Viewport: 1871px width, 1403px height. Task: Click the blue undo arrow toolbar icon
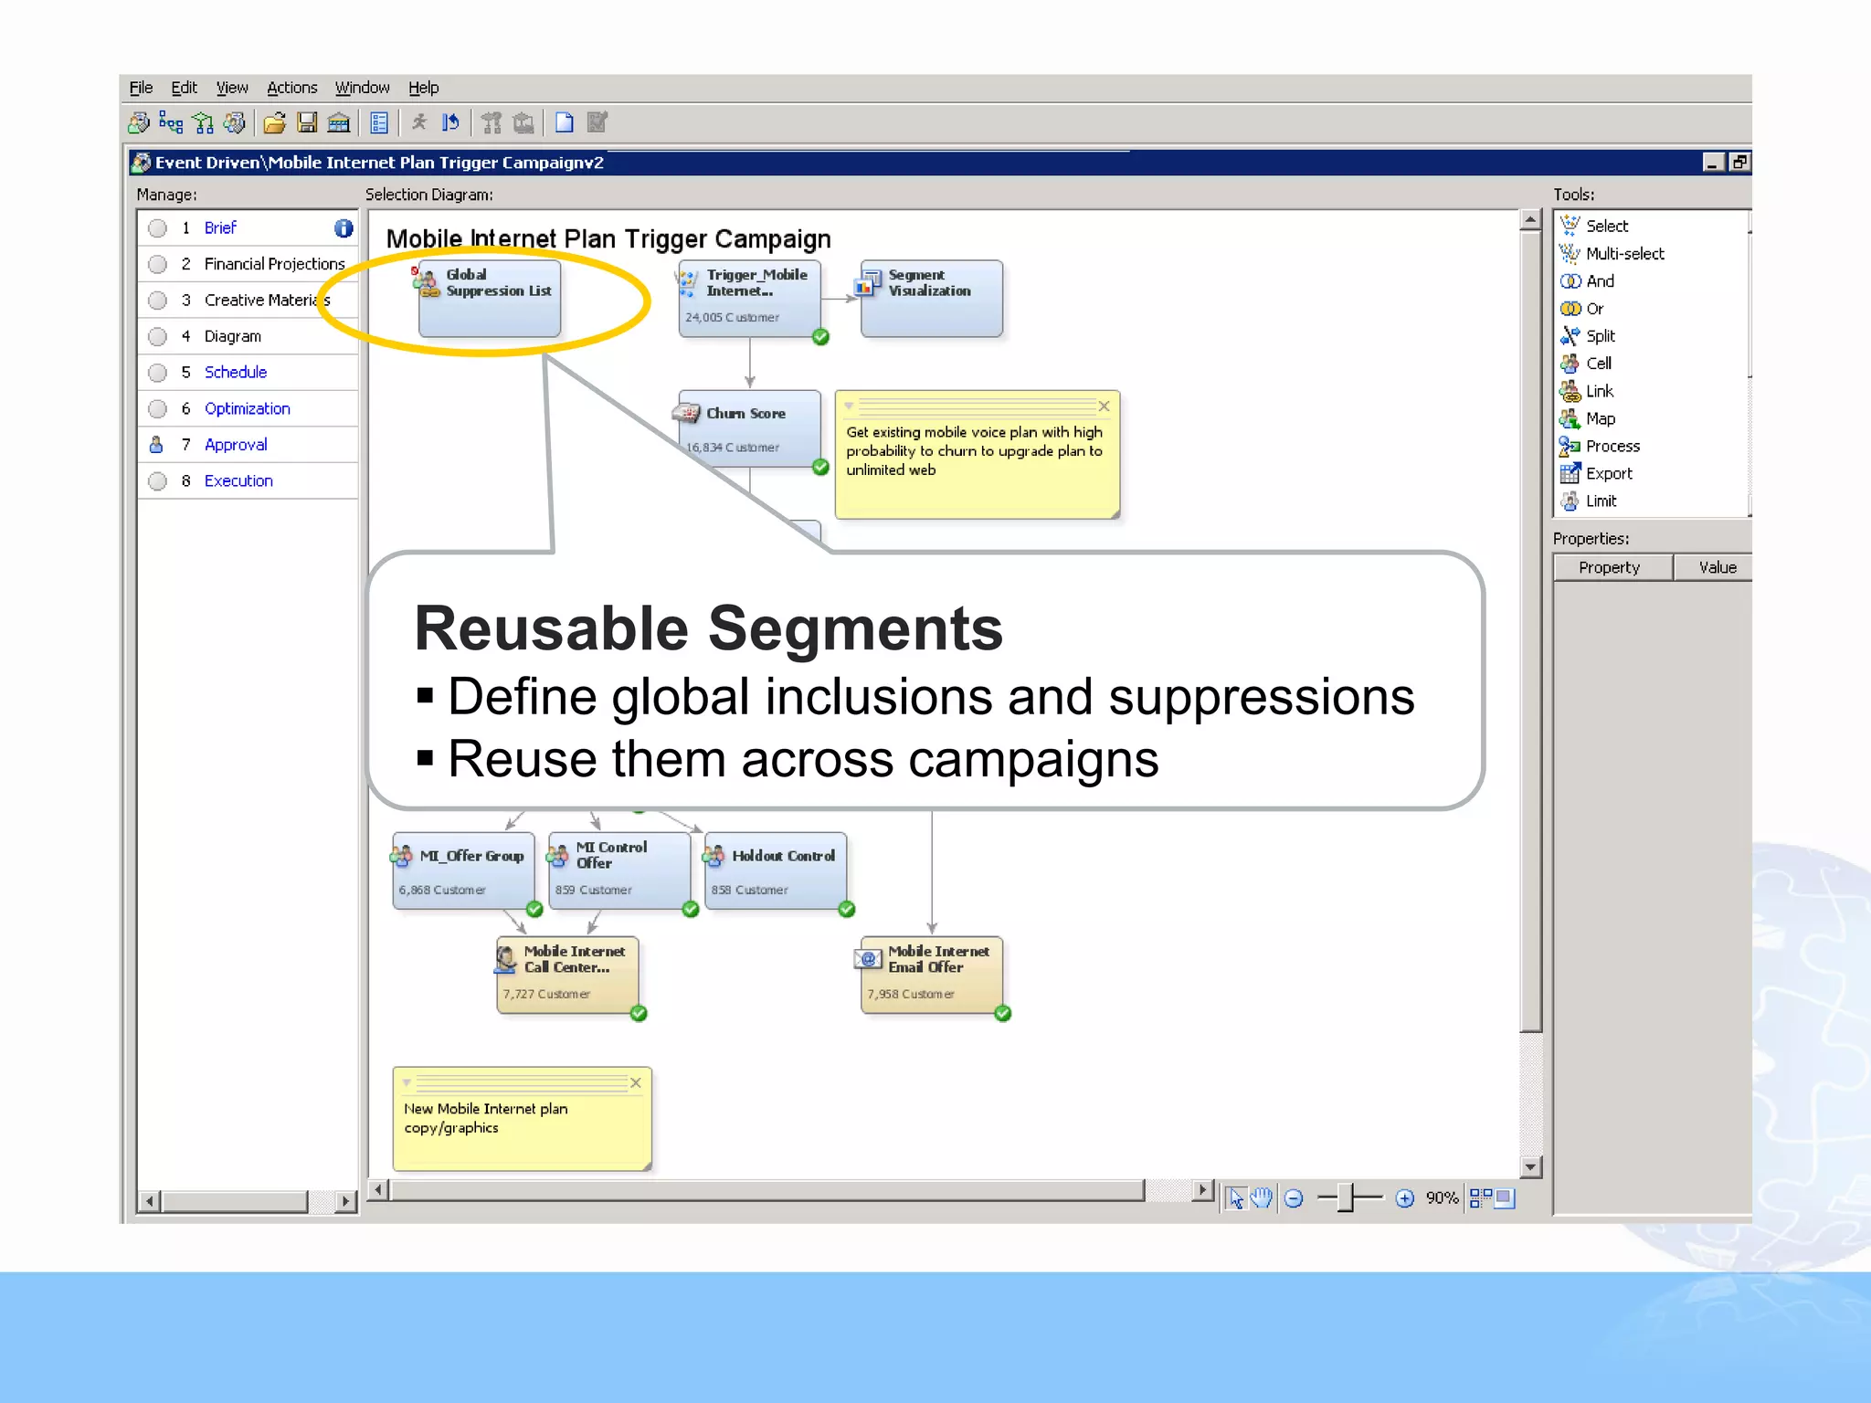[450, 122]
